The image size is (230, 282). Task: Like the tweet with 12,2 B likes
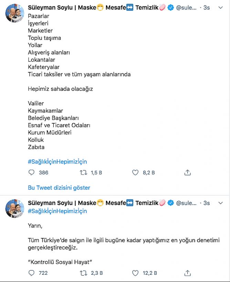tap(135, 273)
